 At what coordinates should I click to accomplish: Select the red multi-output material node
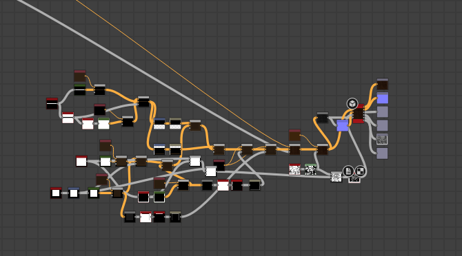(x=359, y=114)
